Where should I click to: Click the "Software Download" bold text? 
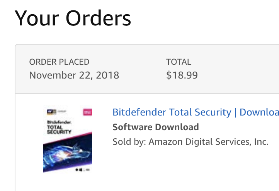[x=156, y=127]
